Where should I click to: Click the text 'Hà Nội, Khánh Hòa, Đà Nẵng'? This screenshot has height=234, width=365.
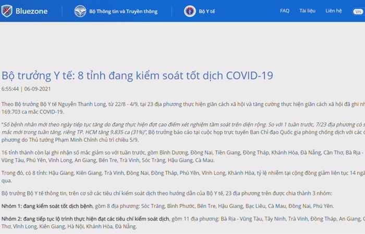pyautogui.click(x=102, y=227)
